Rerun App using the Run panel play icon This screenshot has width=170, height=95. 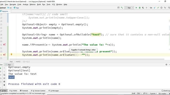pos(1,68)
